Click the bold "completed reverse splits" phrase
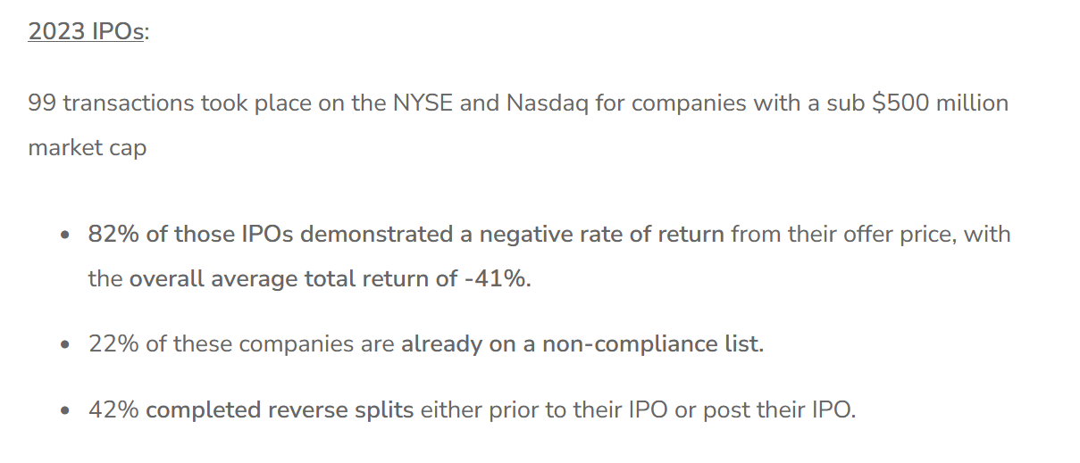This screenshot has width=1080, height=463. coord(280,411)
